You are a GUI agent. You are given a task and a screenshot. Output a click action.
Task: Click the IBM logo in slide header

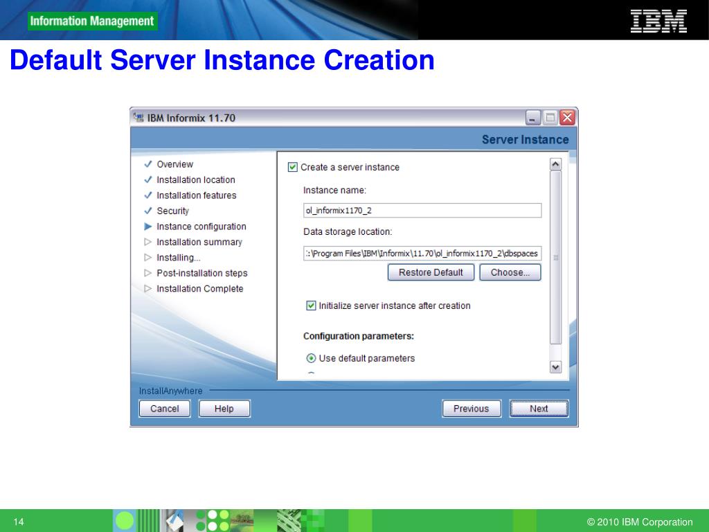point(658,21)
